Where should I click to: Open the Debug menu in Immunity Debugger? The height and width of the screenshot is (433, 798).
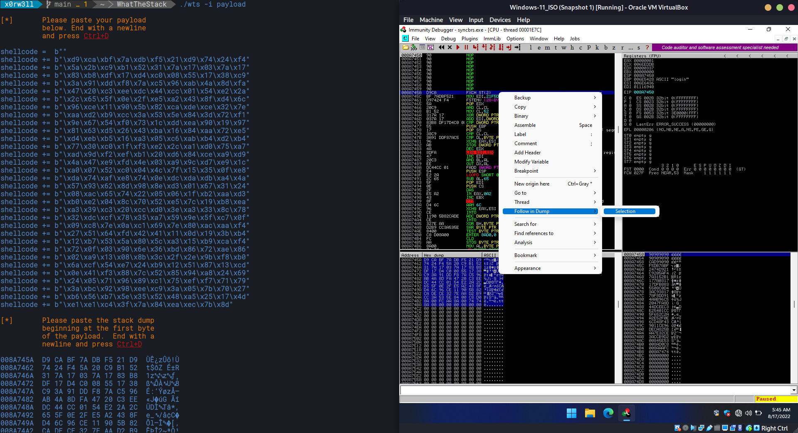[x=448, y=39]
